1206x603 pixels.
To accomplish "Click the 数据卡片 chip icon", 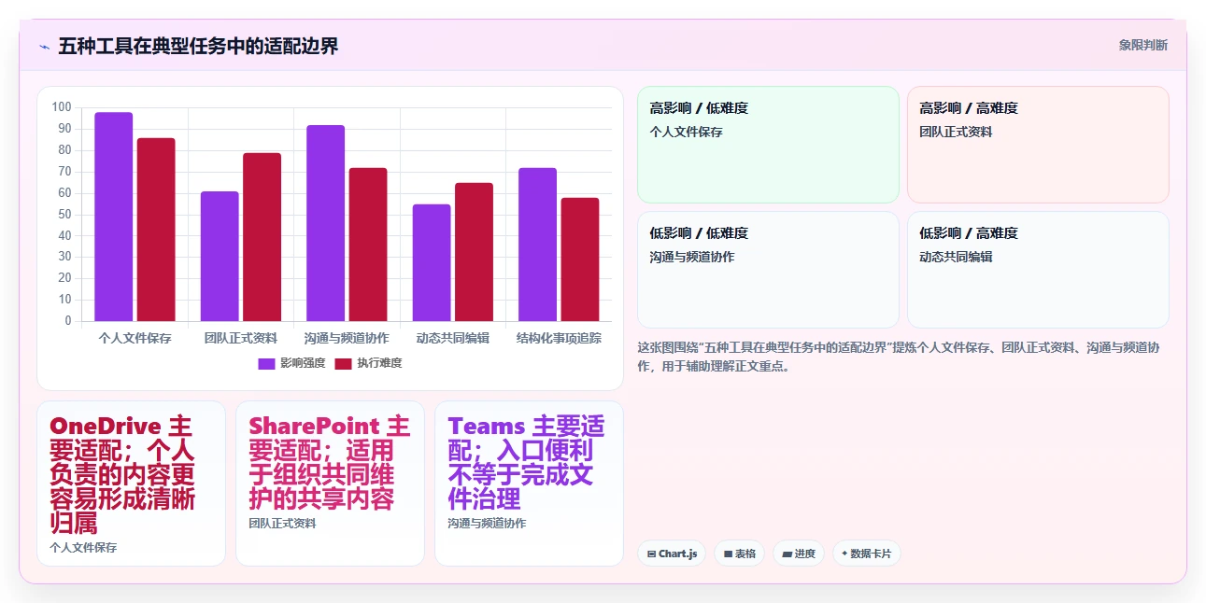I will click(844, 554).
